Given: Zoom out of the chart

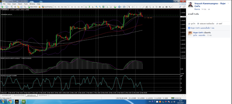Looking at the screenshot, I should coord(100,7).
